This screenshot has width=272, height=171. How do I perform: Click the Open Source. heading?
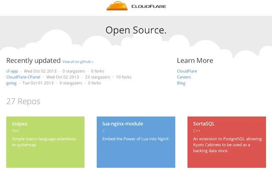[x=136, y=30]
